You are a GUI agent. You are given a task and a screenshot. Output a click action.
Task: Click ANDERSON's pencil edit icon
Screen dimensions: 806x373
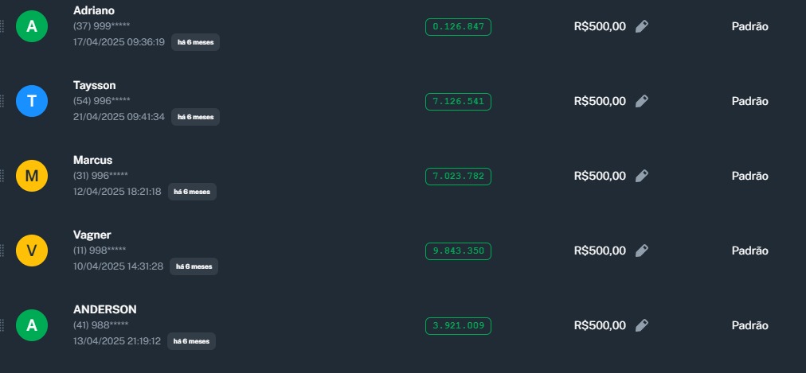coord(642,325)
